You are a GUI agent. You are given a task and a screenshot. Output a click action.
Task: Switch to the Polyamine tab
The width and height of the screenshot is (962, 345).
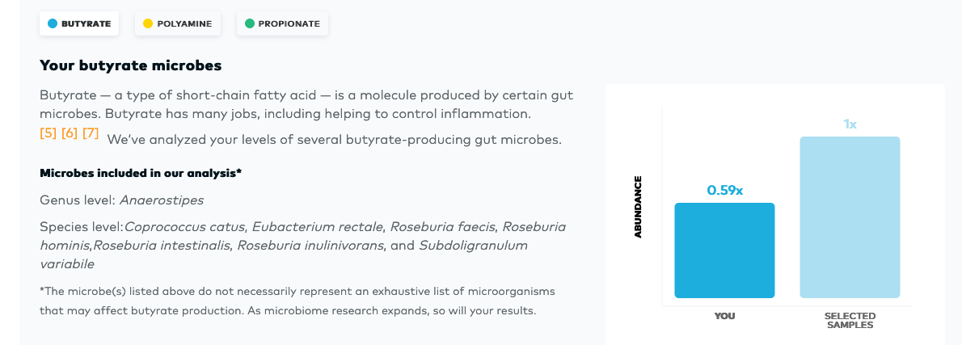point(177,24)
